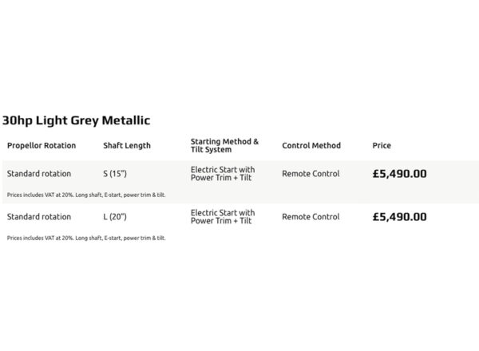This screenshot has height=351, width=479.
Task: Click the unshaded L (20") table row background
Action: pos(241,225)
